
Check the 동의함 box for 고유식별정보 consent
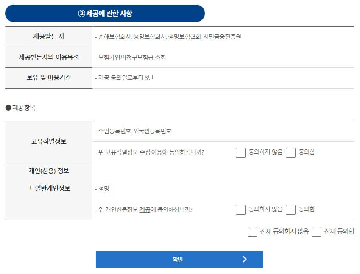pyautogui.click(x=291, y=152)
